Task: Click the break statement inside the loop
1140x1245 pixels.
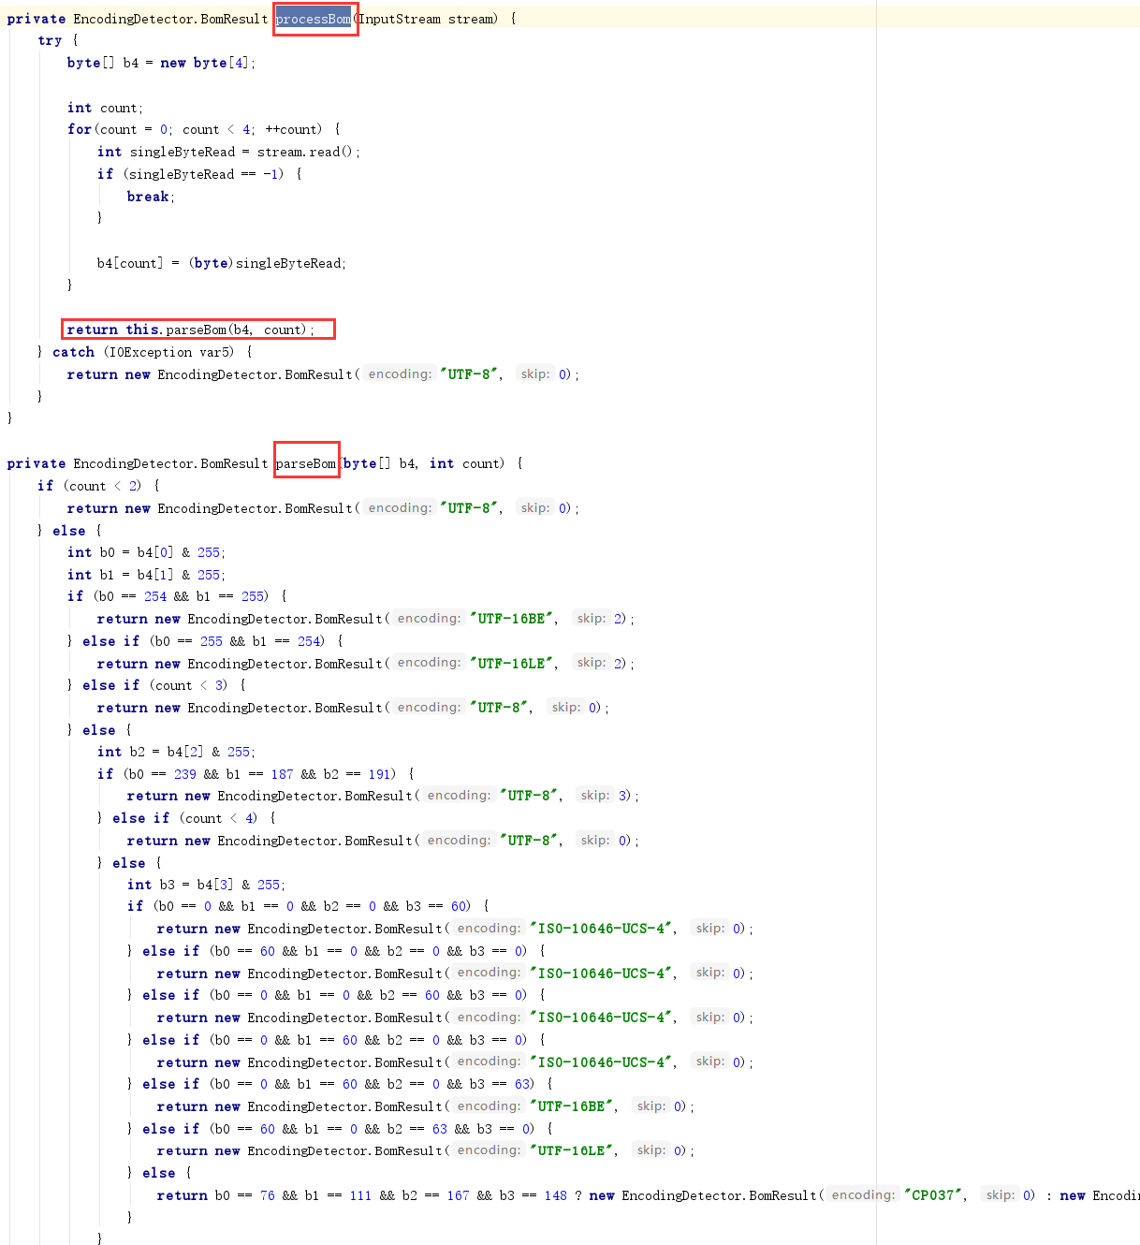Action: click(147, 197)
